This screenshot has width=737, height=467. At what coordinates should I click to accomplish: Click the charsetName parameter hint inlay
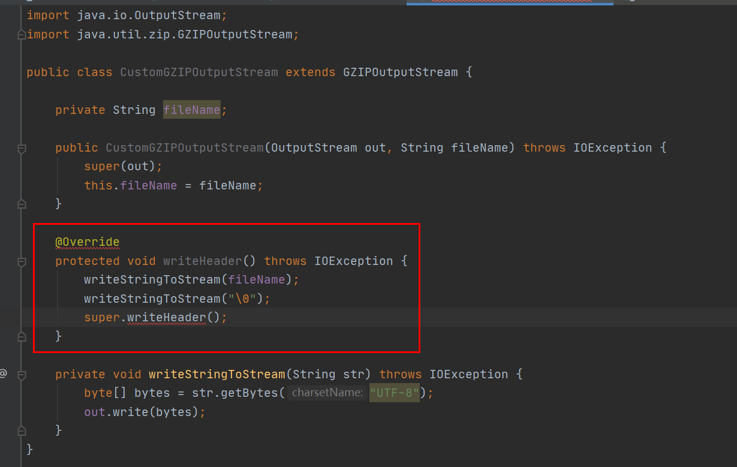coord(327,393)
